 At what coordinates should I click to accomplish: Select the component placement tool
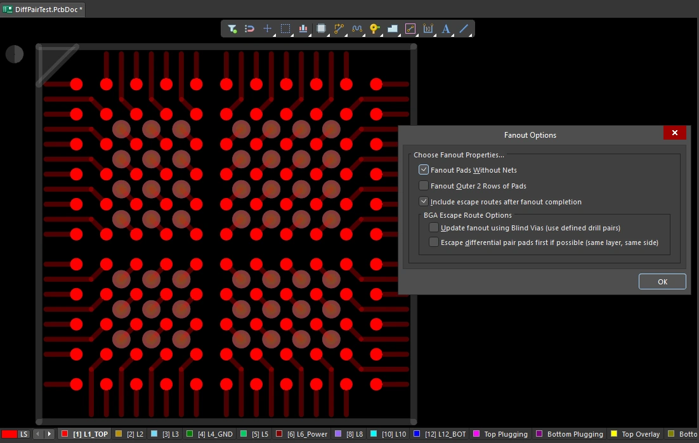pyautogui.click(x=321, y=29)
